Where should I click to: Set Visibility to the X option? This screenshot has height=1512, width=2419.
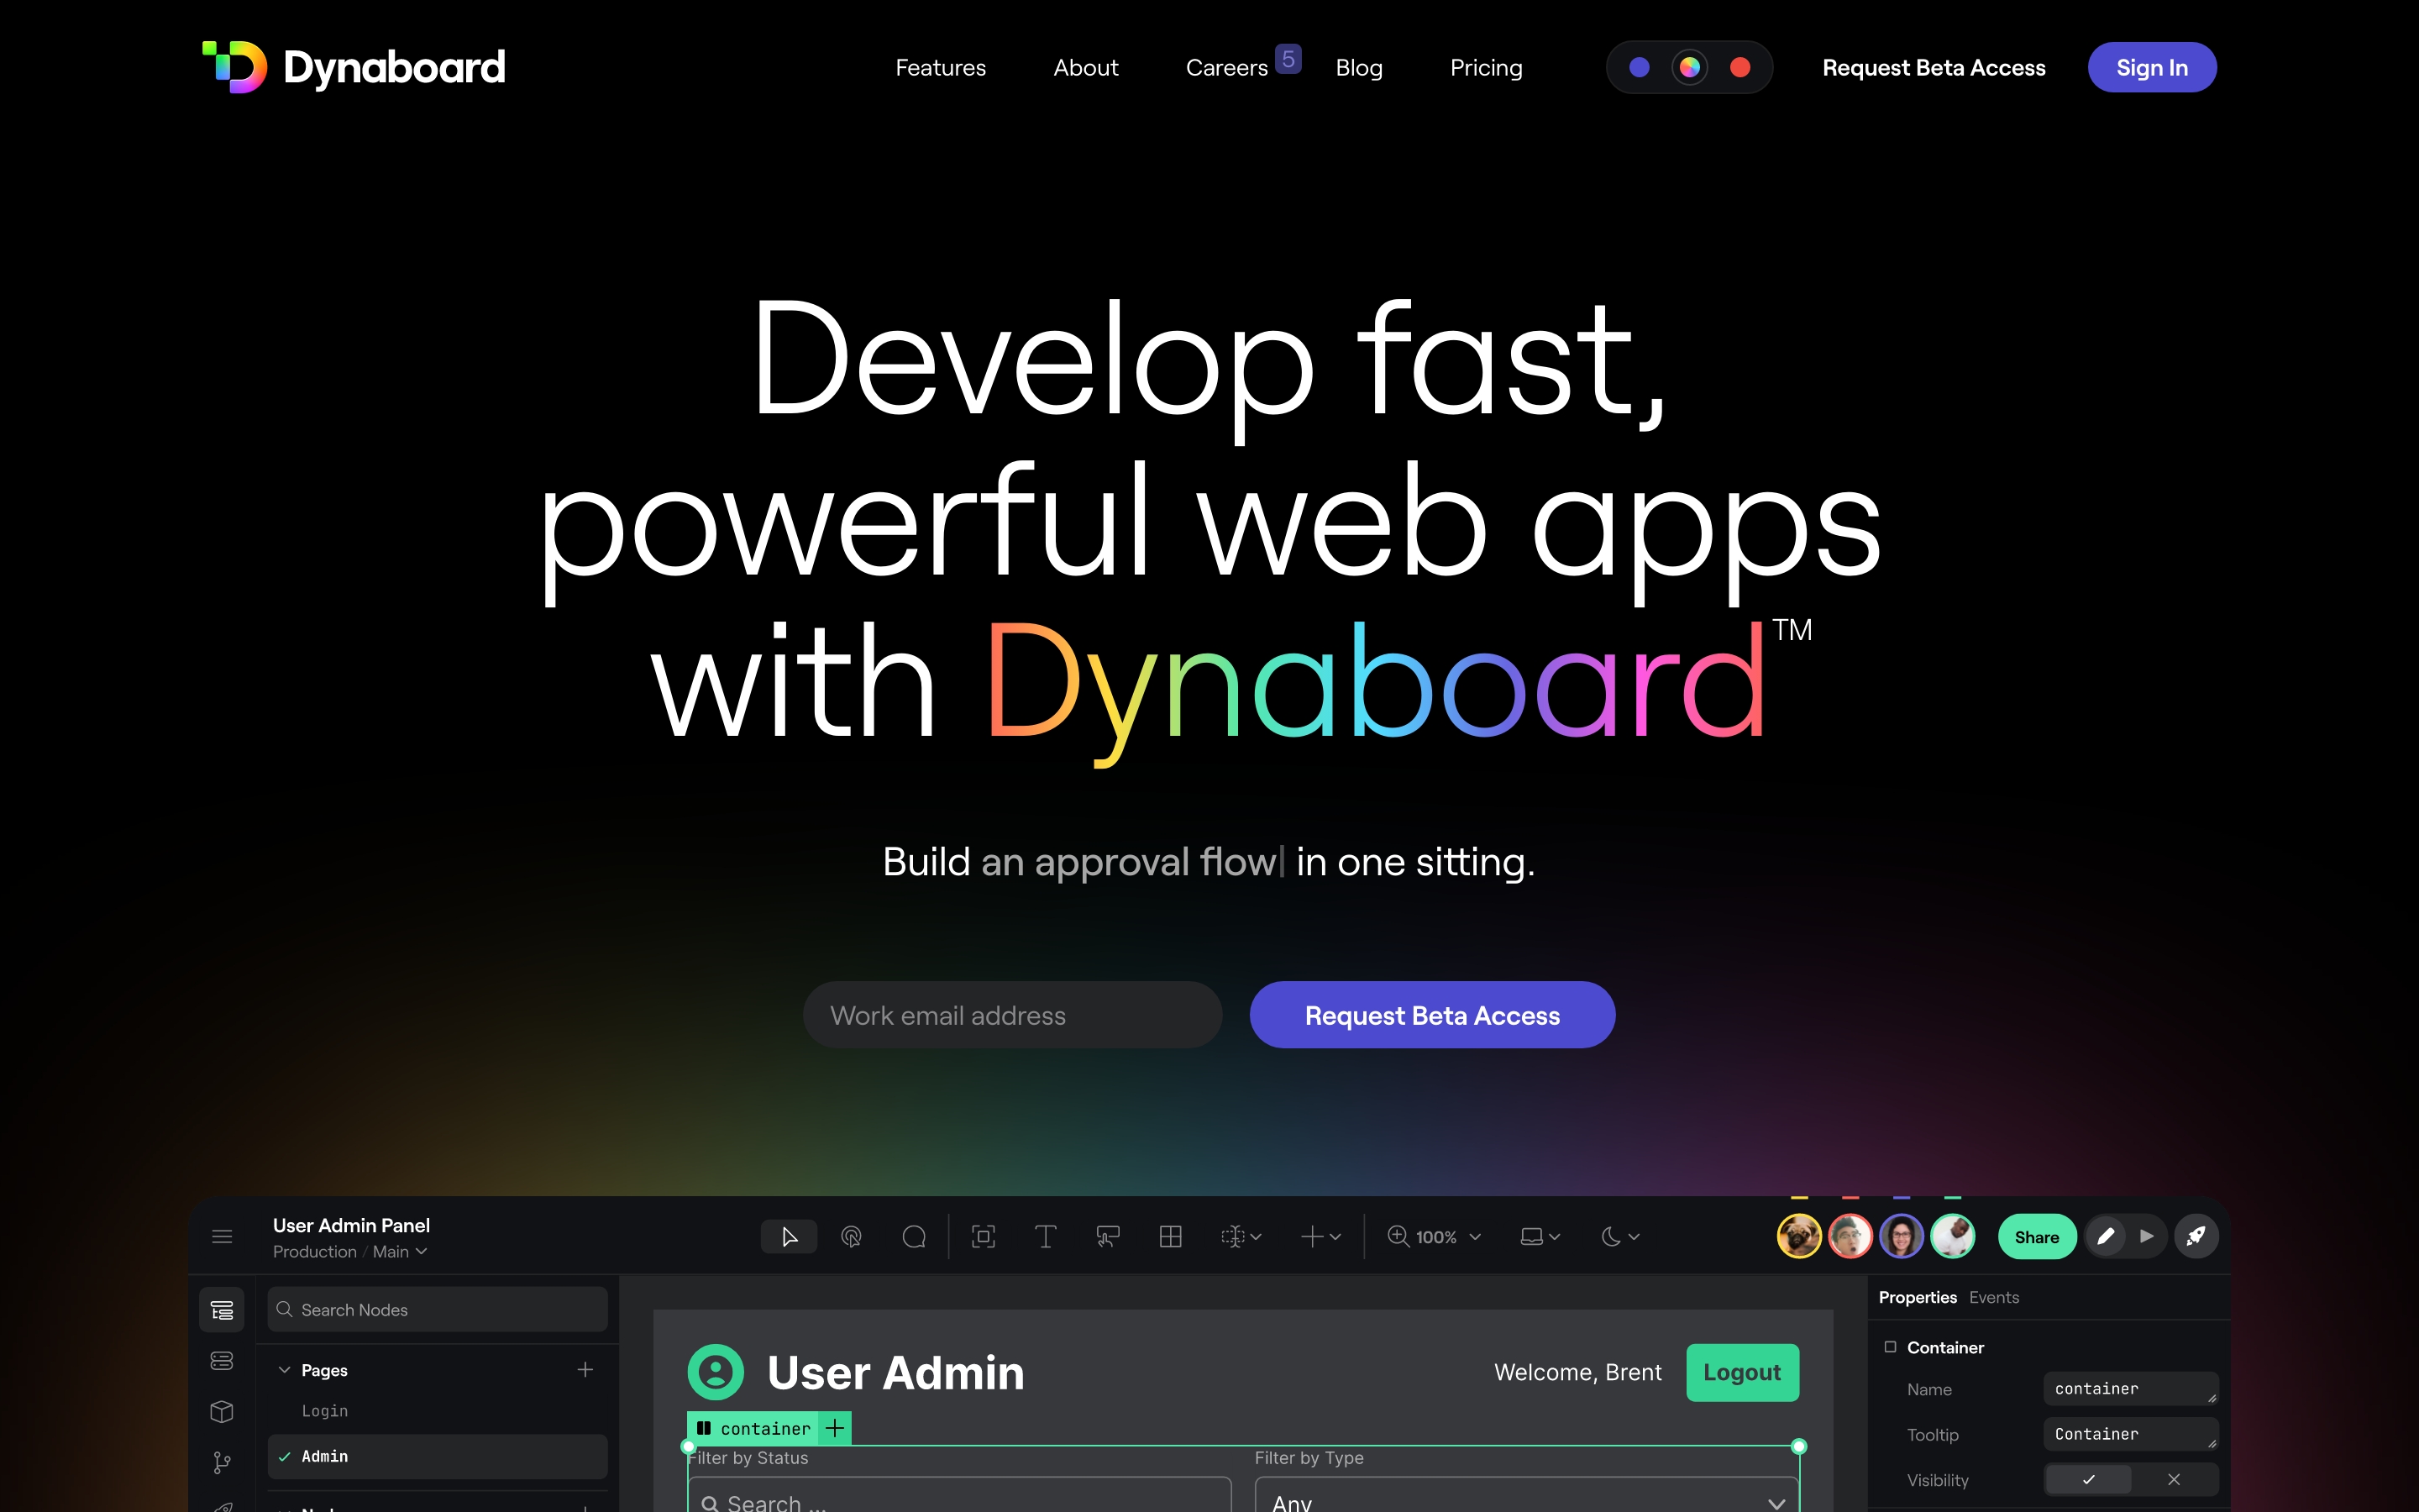click(x=2174, y=1479)
